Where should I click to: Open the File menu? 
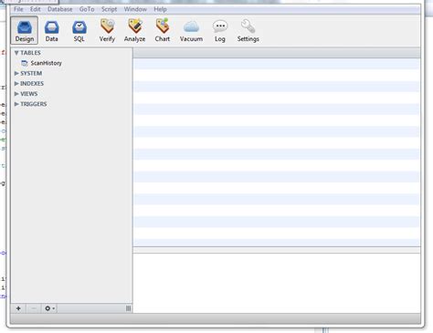coord(18,9)
